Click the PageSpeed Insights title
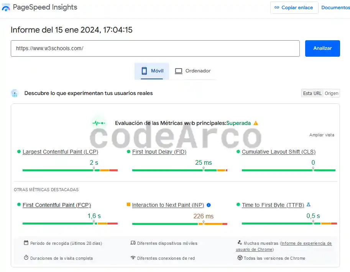This screenshot has width=350, height=272. [x=45, y=7]
